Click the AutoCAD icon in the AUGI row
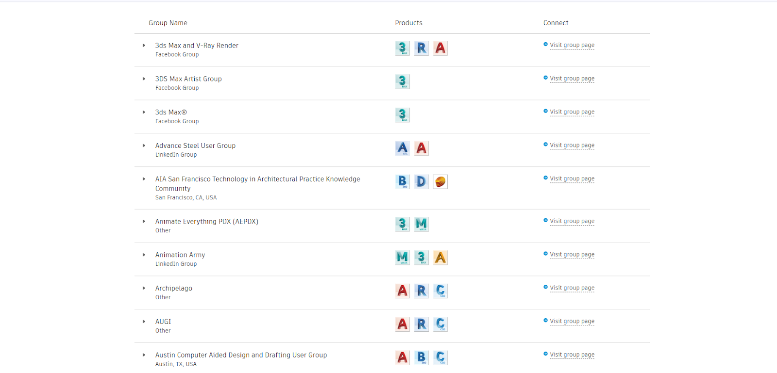The height and width of the screenshot is (373, 777). [402, 324]
